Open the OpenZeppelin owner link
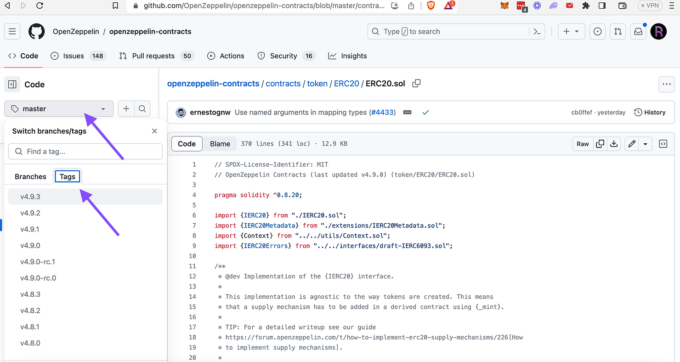Image resolution: width=680 pixels, height=362 pixels. (x=76, y=31)
